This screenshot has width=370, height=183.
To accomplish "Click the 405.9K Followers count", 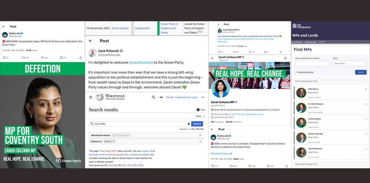I will click(x=233, y=122).
